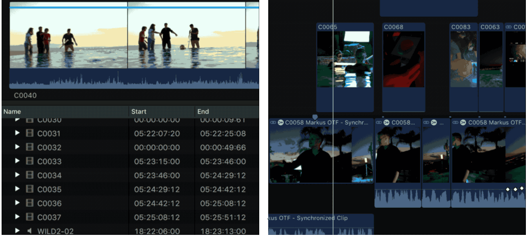Expand the C0035 disclosure triangle

coord(17,189)
